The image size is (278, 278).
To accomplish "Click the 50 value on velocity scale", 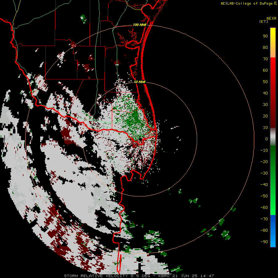I will (x=265, y=82).
